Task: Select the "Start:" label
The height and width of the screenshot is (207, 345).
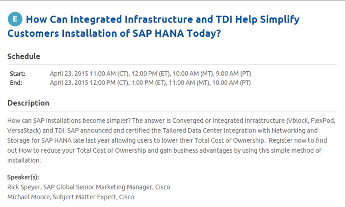Action: pyautogui.click(x=17, y=74)
